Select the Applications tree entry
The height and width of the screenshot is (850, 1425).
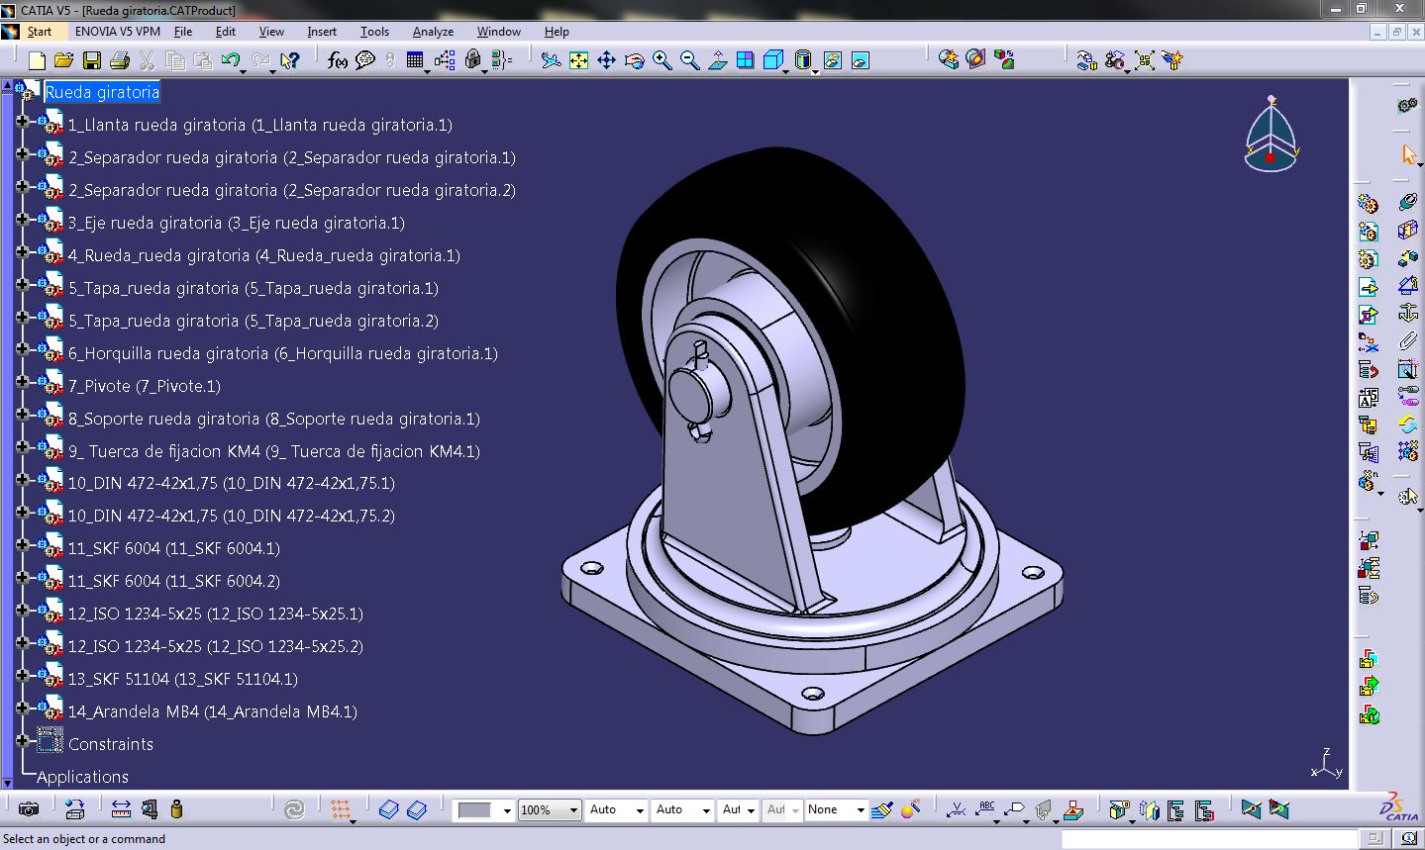[x=83, y=777]
